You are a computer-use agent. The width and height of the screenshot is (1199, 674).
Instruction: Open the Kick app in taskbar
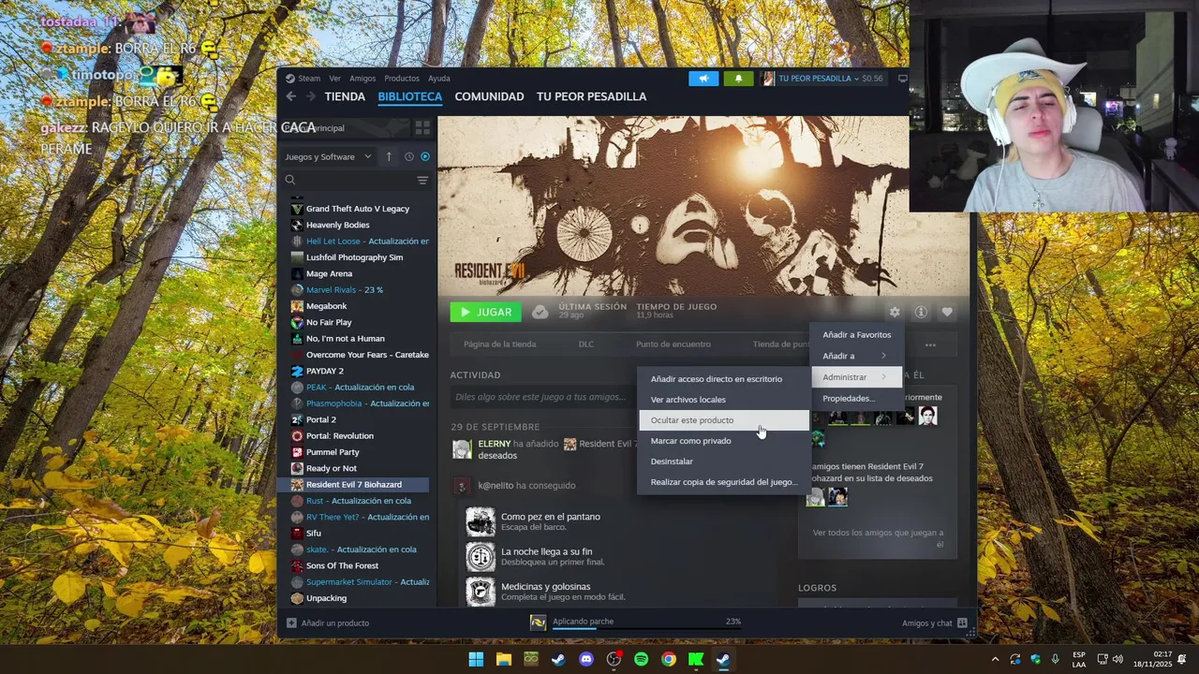tap(696, 659)
